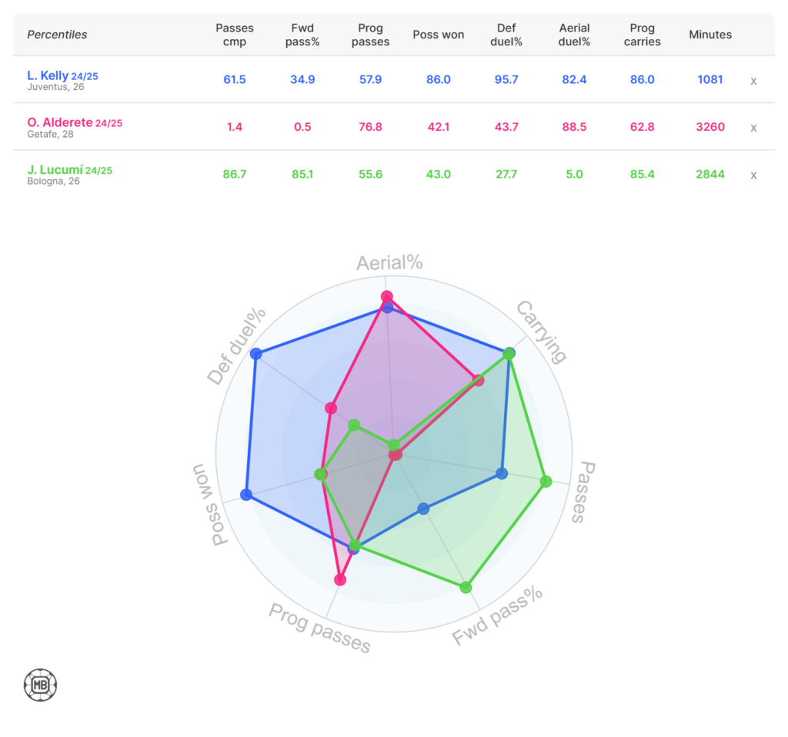Click Alderete's pink Aerial% radar point

point(387,297)
